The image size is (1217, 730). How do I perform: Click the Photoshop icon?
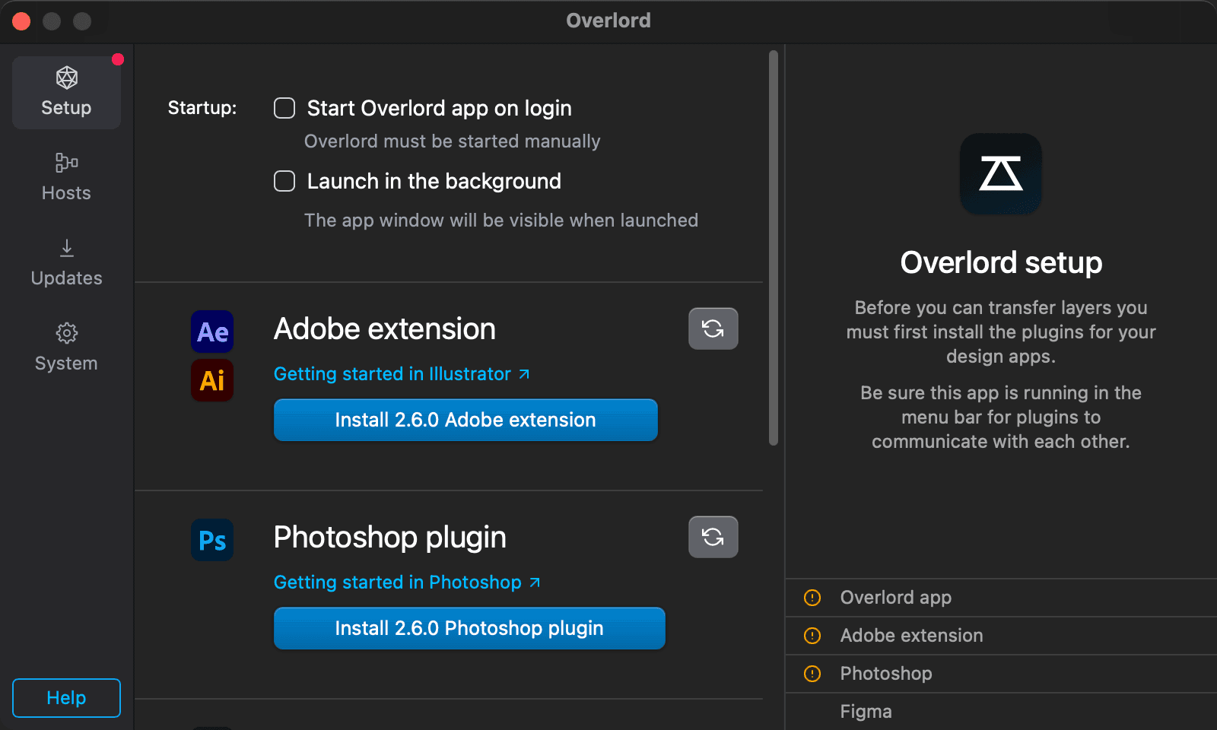click(x=212, y=540)
